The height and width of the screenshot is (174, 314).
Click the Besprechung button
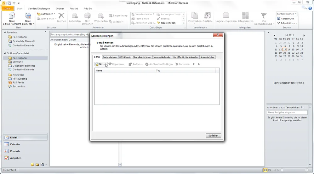tap(118, 16)
